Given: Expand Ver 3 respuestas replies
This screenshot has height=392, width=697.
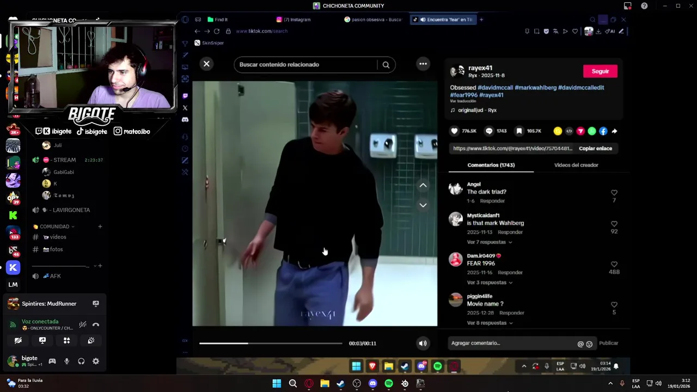Looking at the screenshot, I should click(489, 283).
